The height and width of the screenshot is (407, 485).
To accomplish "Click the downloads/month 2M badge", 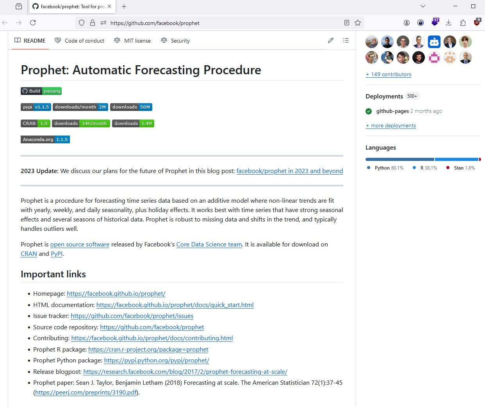I will click(80, 107).
